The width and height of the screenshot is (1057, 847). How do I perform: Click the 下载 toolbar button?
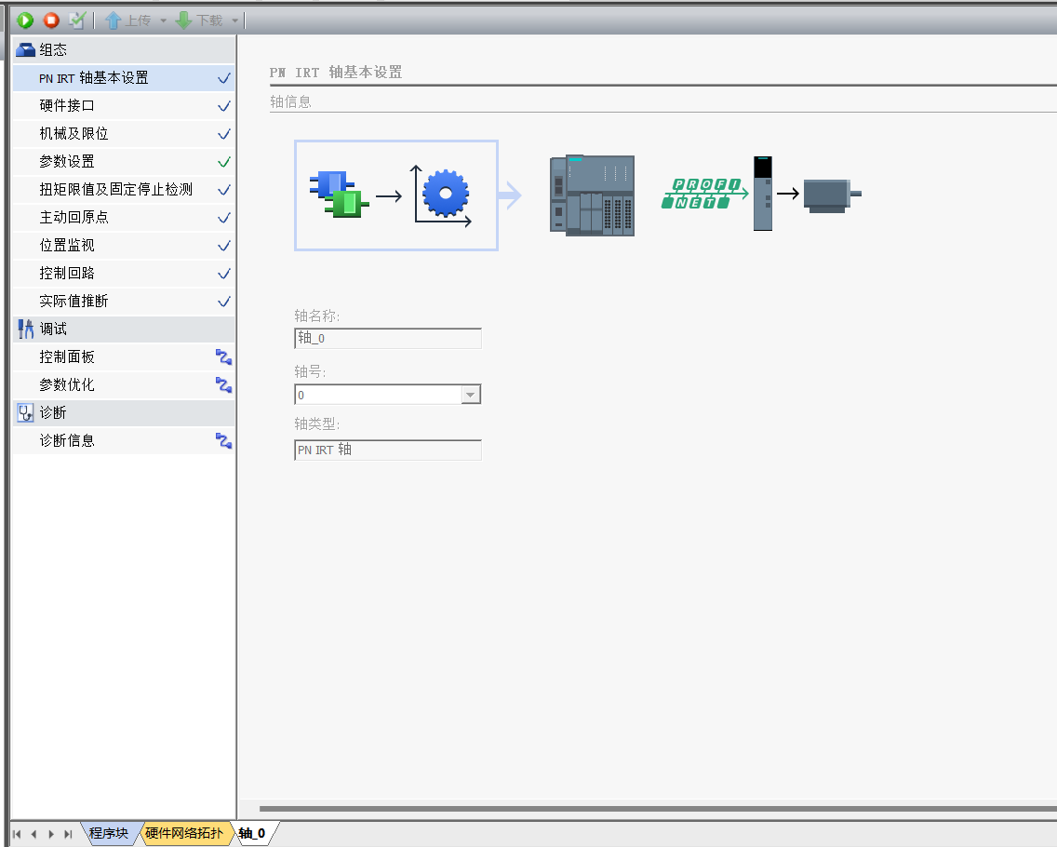point(199,20)
